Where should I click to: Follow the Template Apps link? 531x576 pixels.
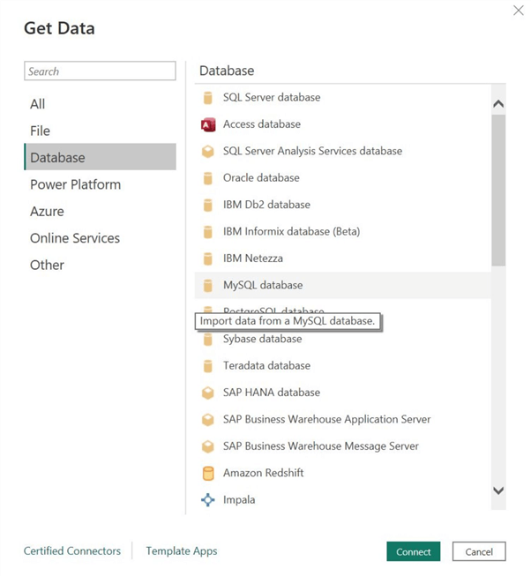point(182,551)
